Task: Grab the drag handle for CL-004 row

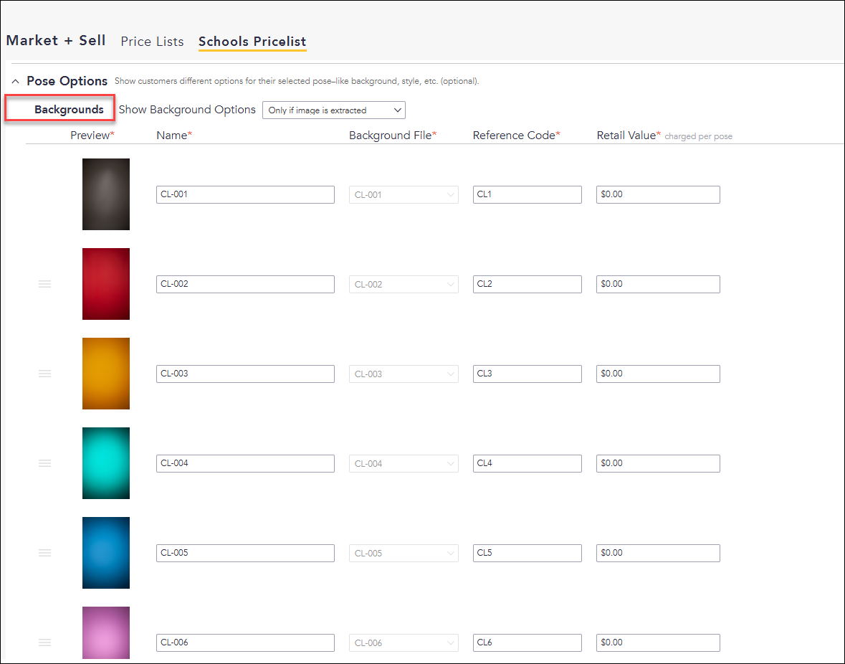Action: click(x=44, y=463)
